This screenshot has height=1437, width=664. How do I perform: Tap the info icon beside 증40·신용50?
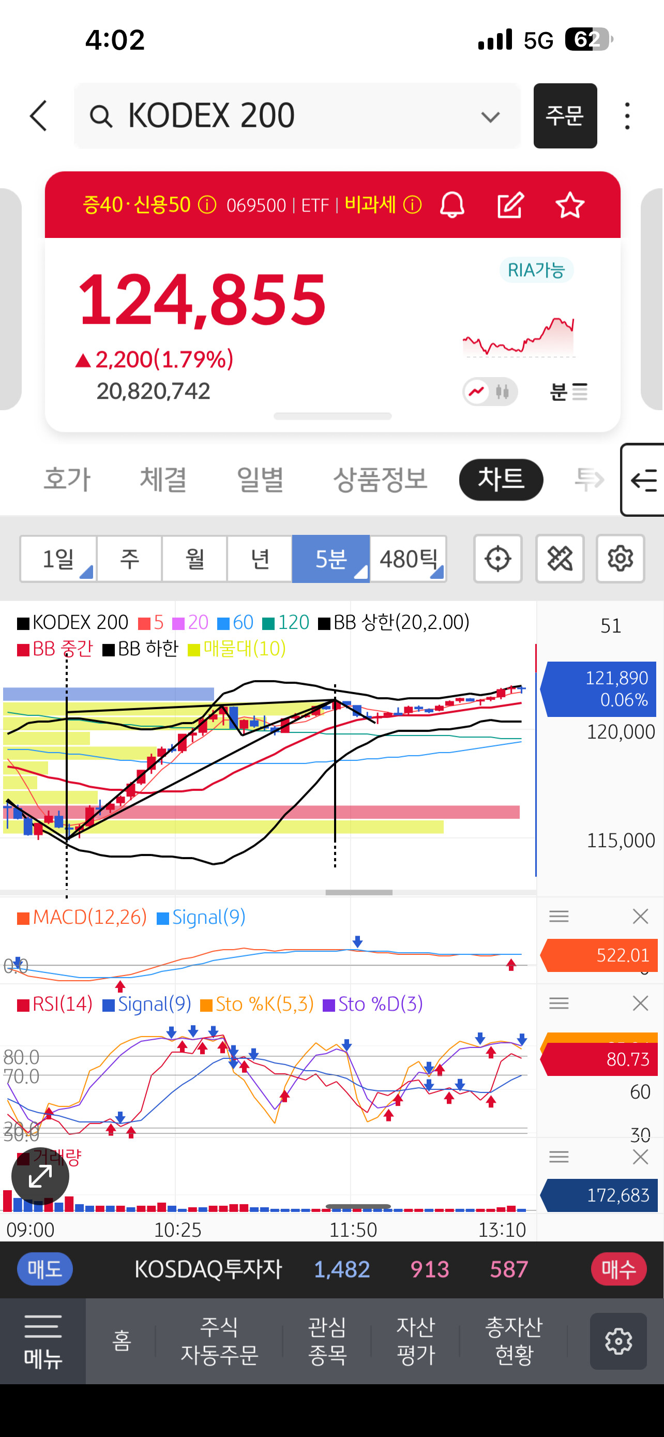click(x=207, y=205)
